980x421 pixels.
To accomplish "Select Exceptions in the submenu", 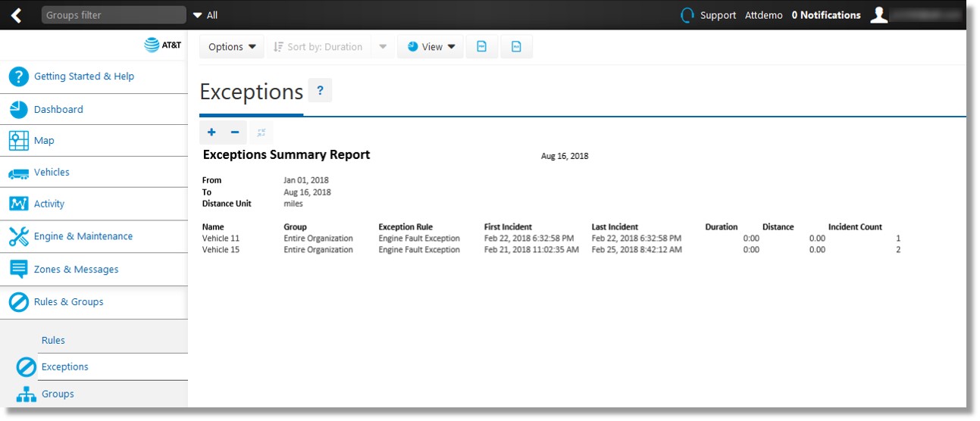I will coord(65,366).
